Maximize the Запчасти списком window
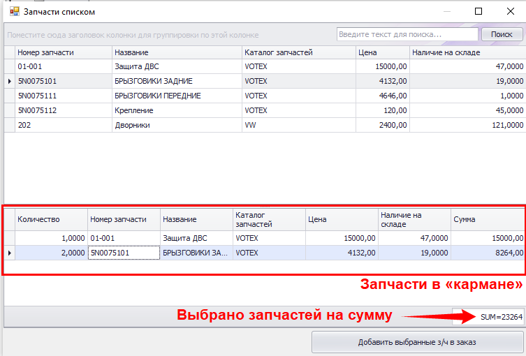Screen dimensions: 526x356 [x=478, y=12]
